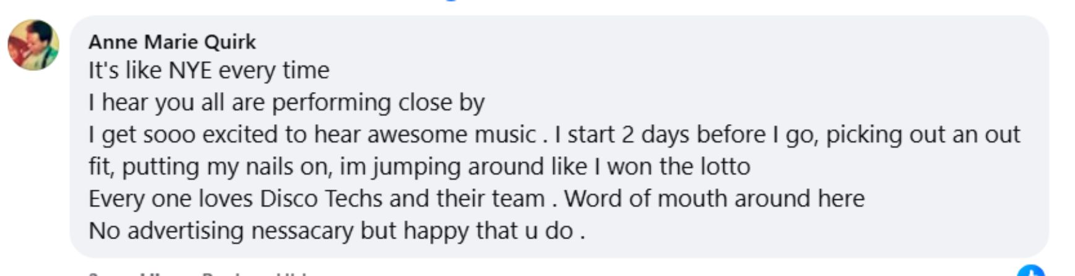Click the word "NYE" in the comment
The image size is (1075, 276).
point(190,70)
